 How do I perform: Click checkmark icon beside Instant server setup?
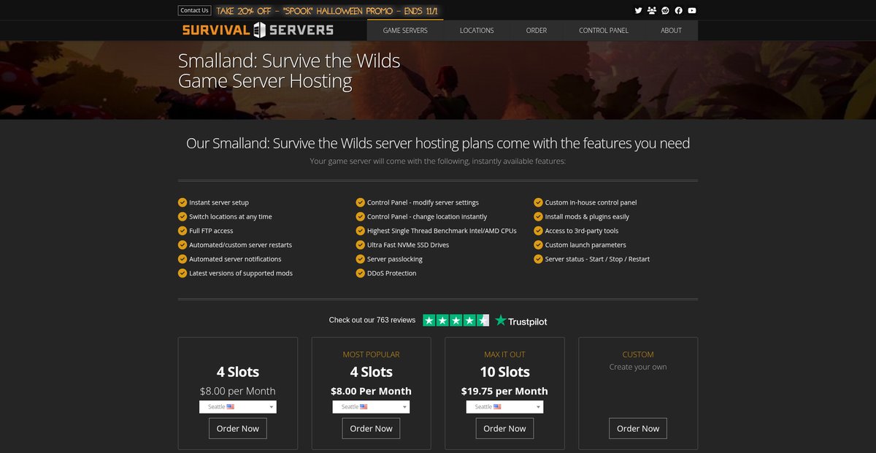182,202
